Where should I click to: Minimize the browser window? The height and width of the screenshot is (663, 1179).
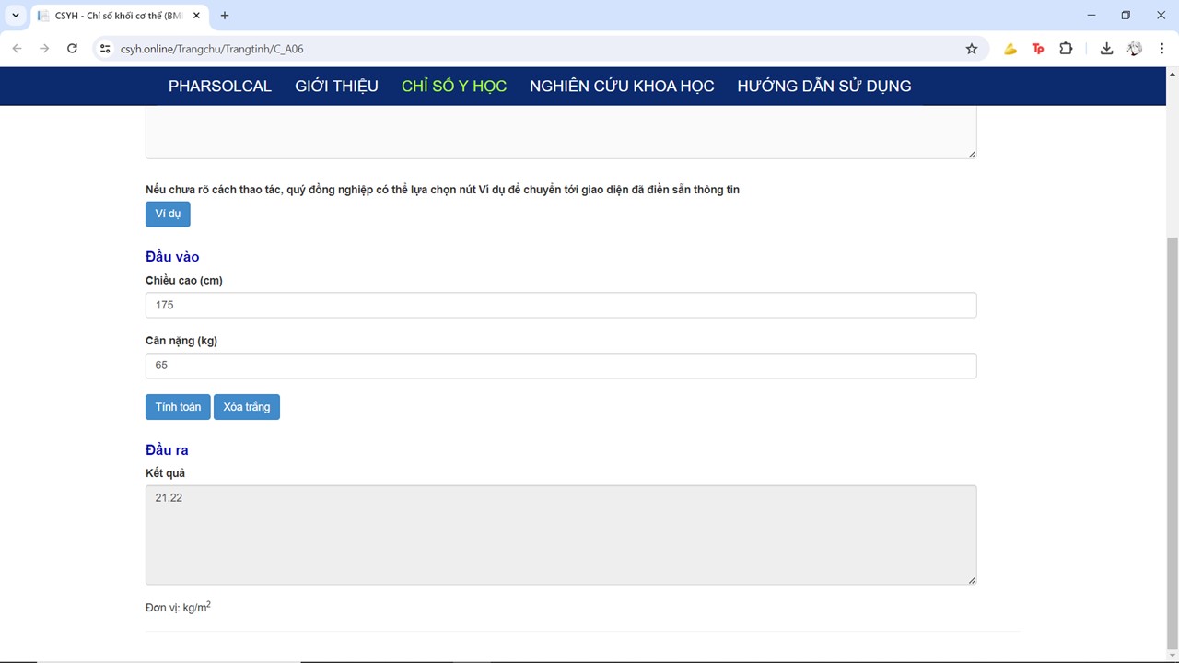pos(1091,16)
